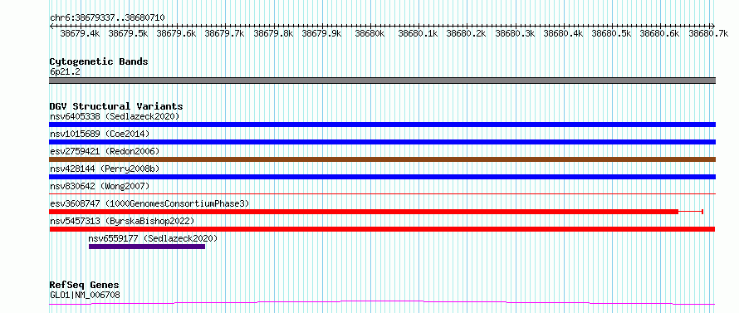Click the nsv1015689 (Coe2014) blue bar
Screen dimensions: 739x313
(382, 142)
